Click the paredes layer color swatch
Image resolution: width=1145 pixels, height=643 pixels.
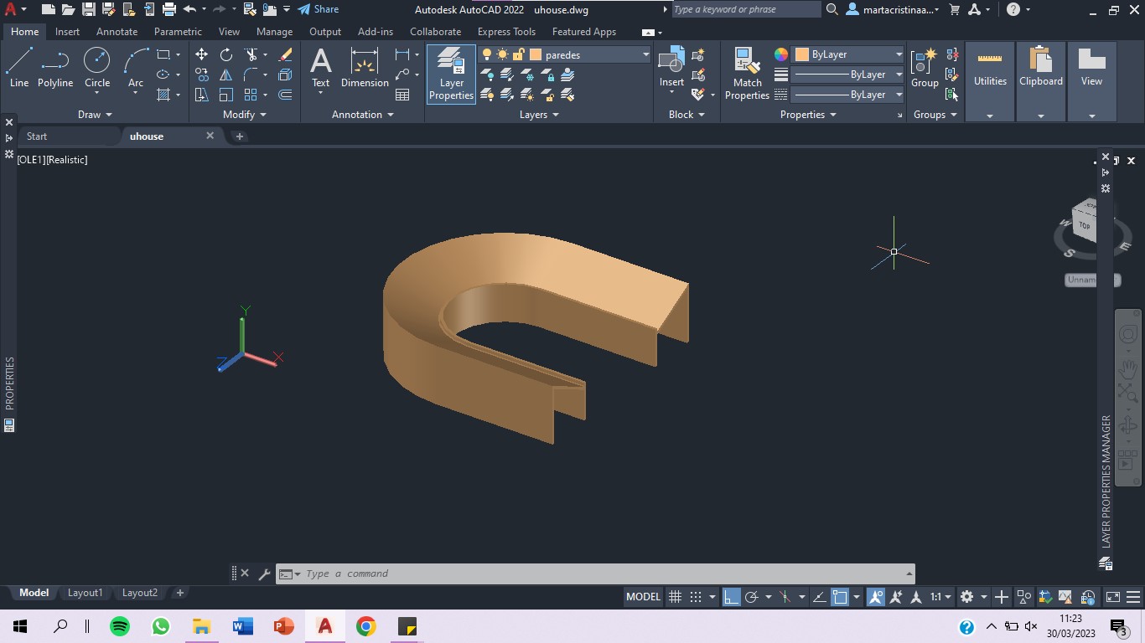coord(536,54)
